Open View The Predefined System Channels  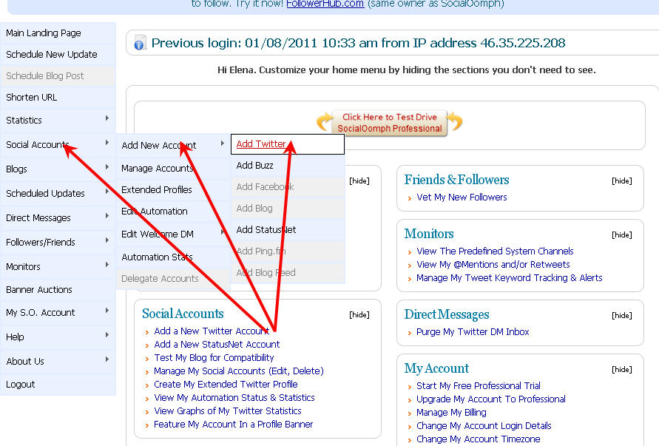pos(495,251)
